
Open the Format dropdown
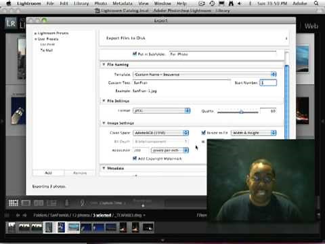coord(162,110)
